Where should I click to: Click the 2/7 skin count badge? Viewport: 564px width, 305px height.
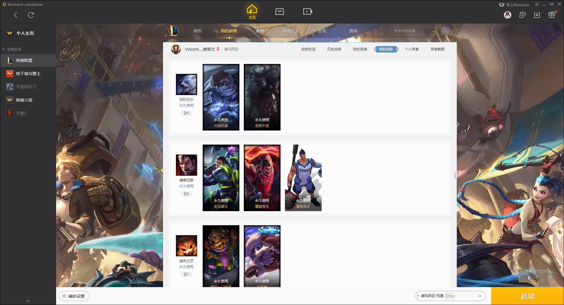[186, 274]
